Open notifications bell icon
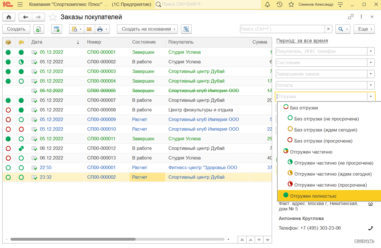Image resolution: width=381 pixels, height=248 pixels. coord(267,5)
